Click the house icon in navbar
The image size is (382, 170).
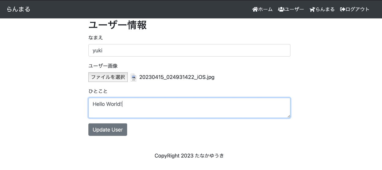255,9
